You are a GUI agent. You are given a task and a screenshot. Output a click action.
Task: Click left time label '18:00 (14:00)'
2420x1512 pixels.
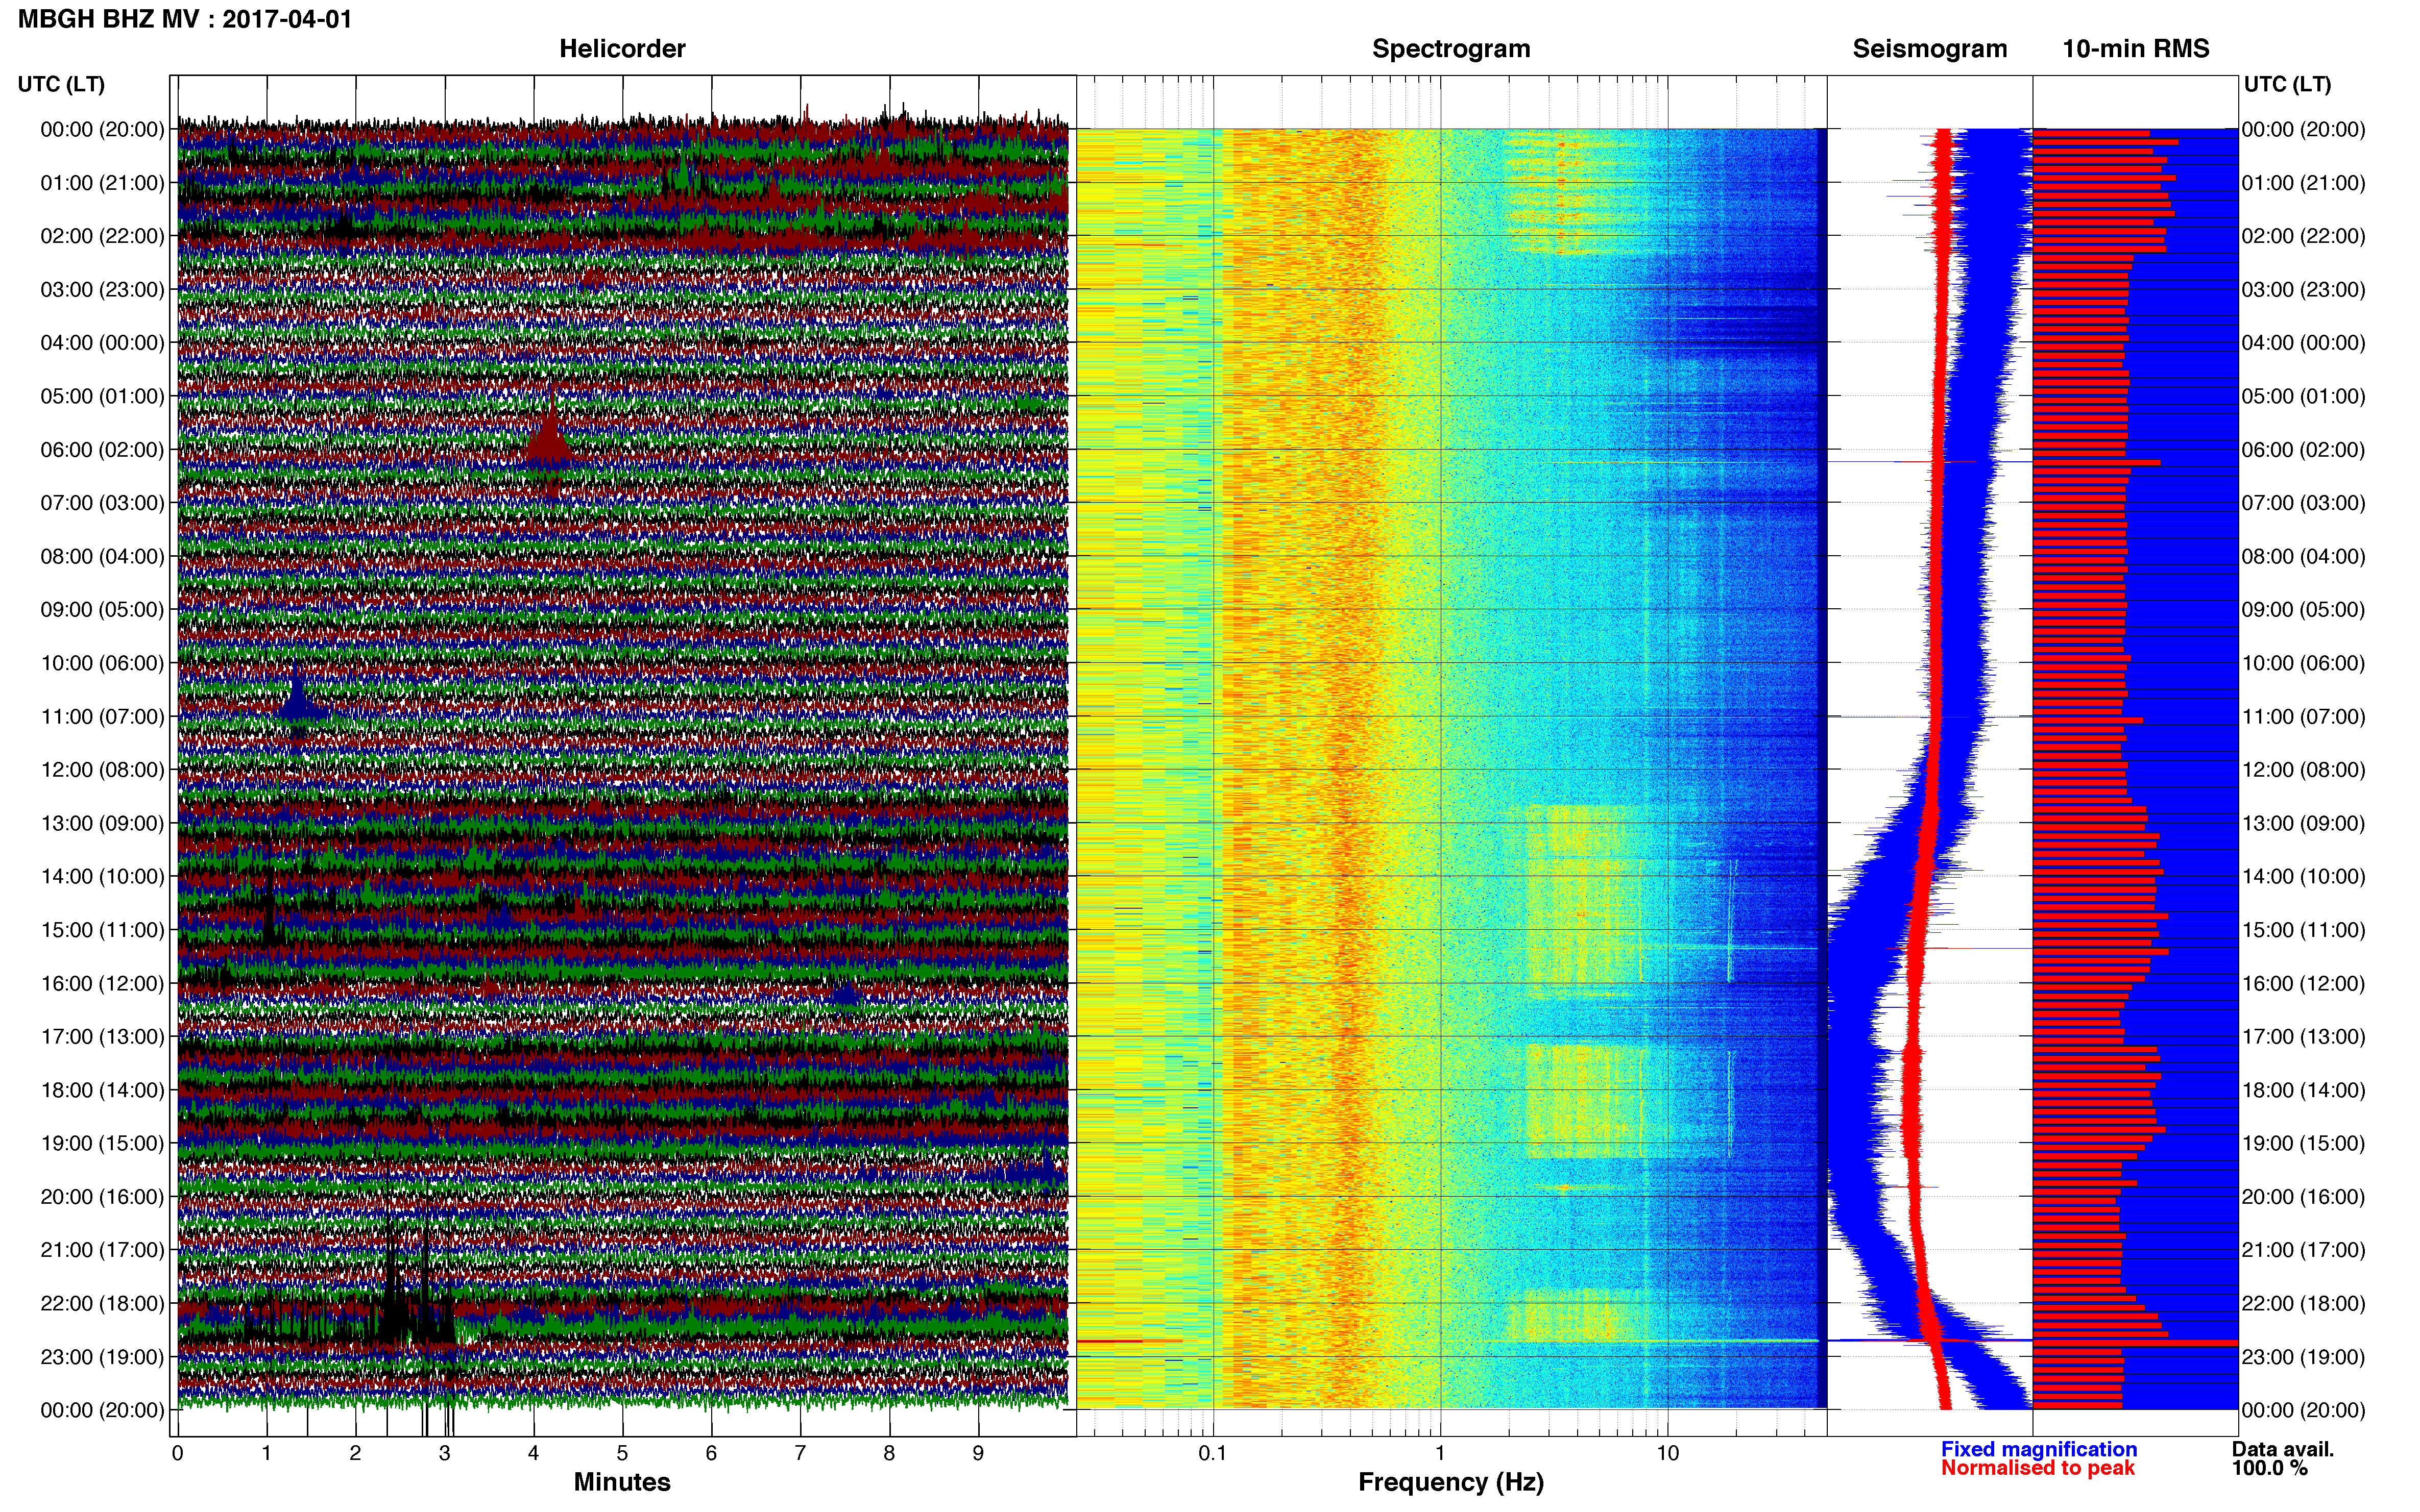click(102, 1090)
